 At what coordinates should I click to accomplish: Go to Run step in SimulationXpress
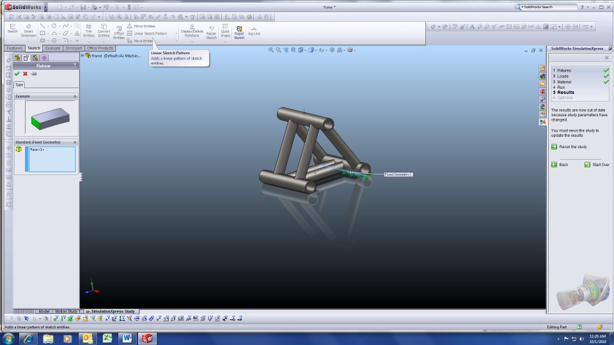coord(561,88)
